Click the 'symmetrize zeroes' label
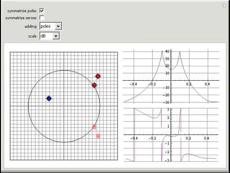 (x=21, y=18)
